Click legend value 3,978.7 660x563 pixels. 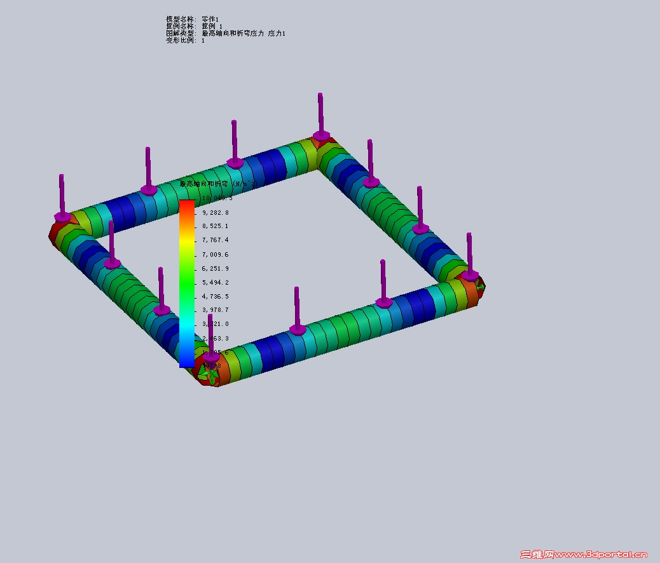[215, 309]
